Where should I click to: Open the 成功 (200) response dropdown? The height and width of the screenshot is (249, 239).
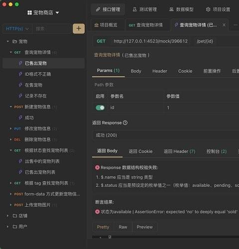coord(166,135)
